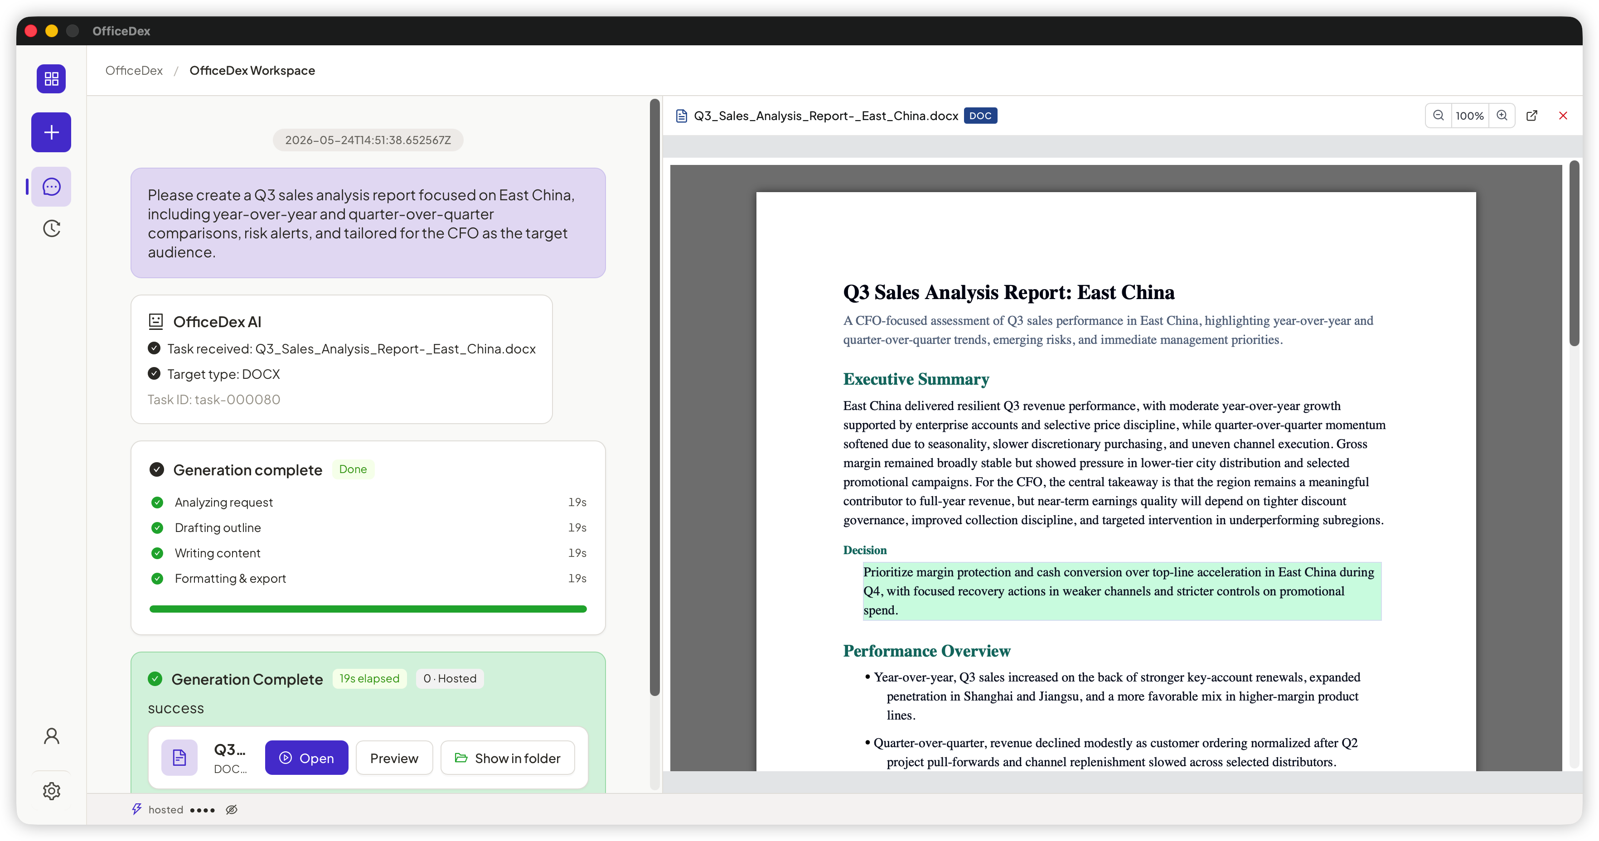This screenshot has width=1599, height=841.
Task: Click the green generation progress bar
Action: coord(368,609)
